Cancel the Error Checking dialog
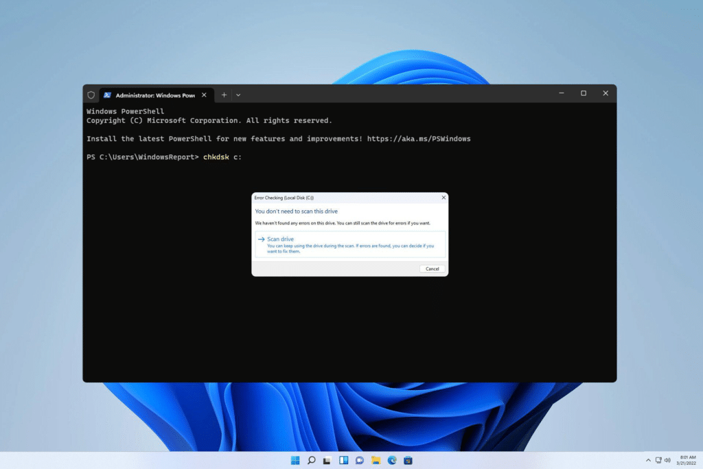The height and width of the screenshot is (469, 703). [433, 268]
